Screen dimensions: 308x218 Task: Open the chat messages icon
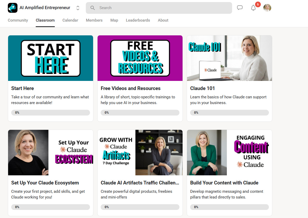click(240, 8)
